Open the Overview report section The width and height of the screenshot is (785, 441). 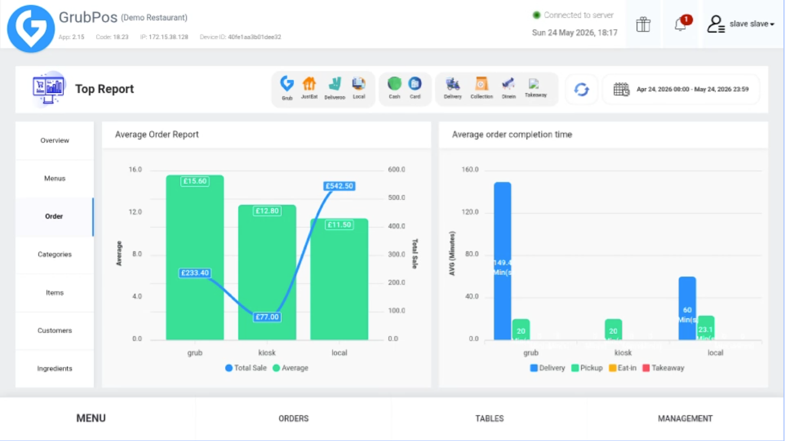pos(54,140)
